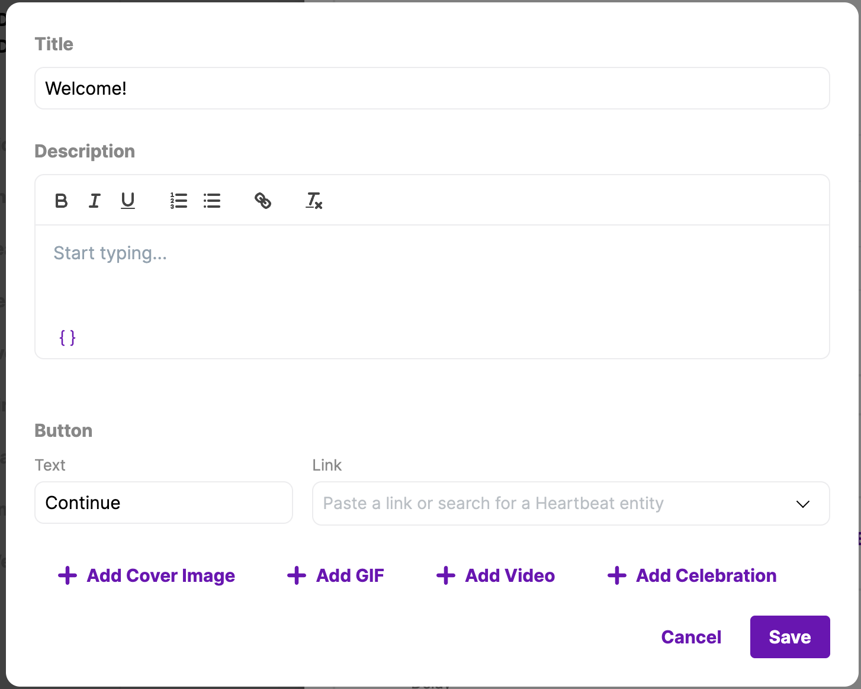Click the curly braces variable icon

tap(68, 337)
